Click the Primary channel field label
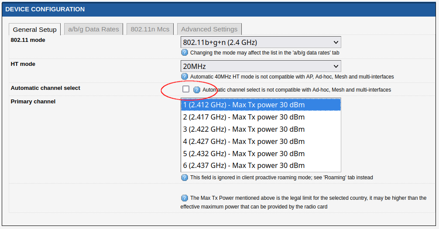Screen dimensions: 439x229 coord(33,102)
